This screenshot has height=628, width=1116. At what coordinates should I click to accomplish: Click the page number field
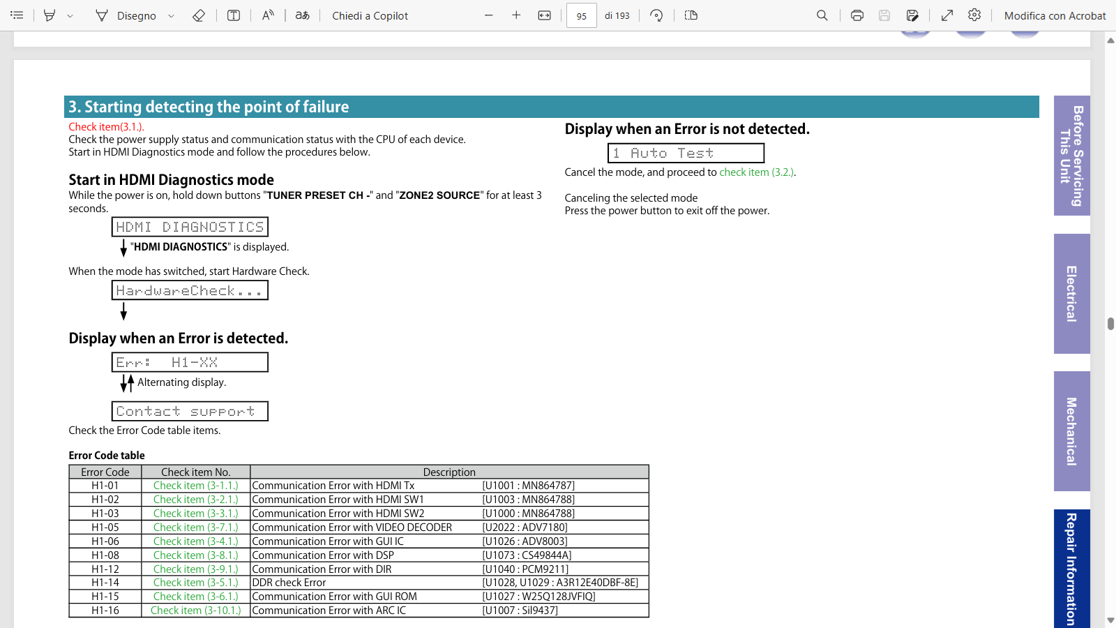(582, 15)
